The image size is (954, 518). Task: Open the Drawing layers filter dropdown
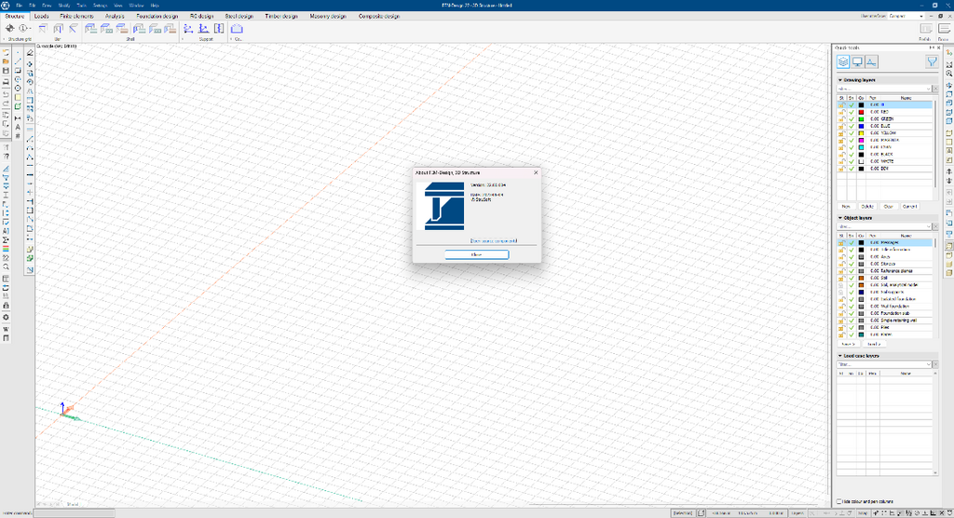tap(928, 89)
